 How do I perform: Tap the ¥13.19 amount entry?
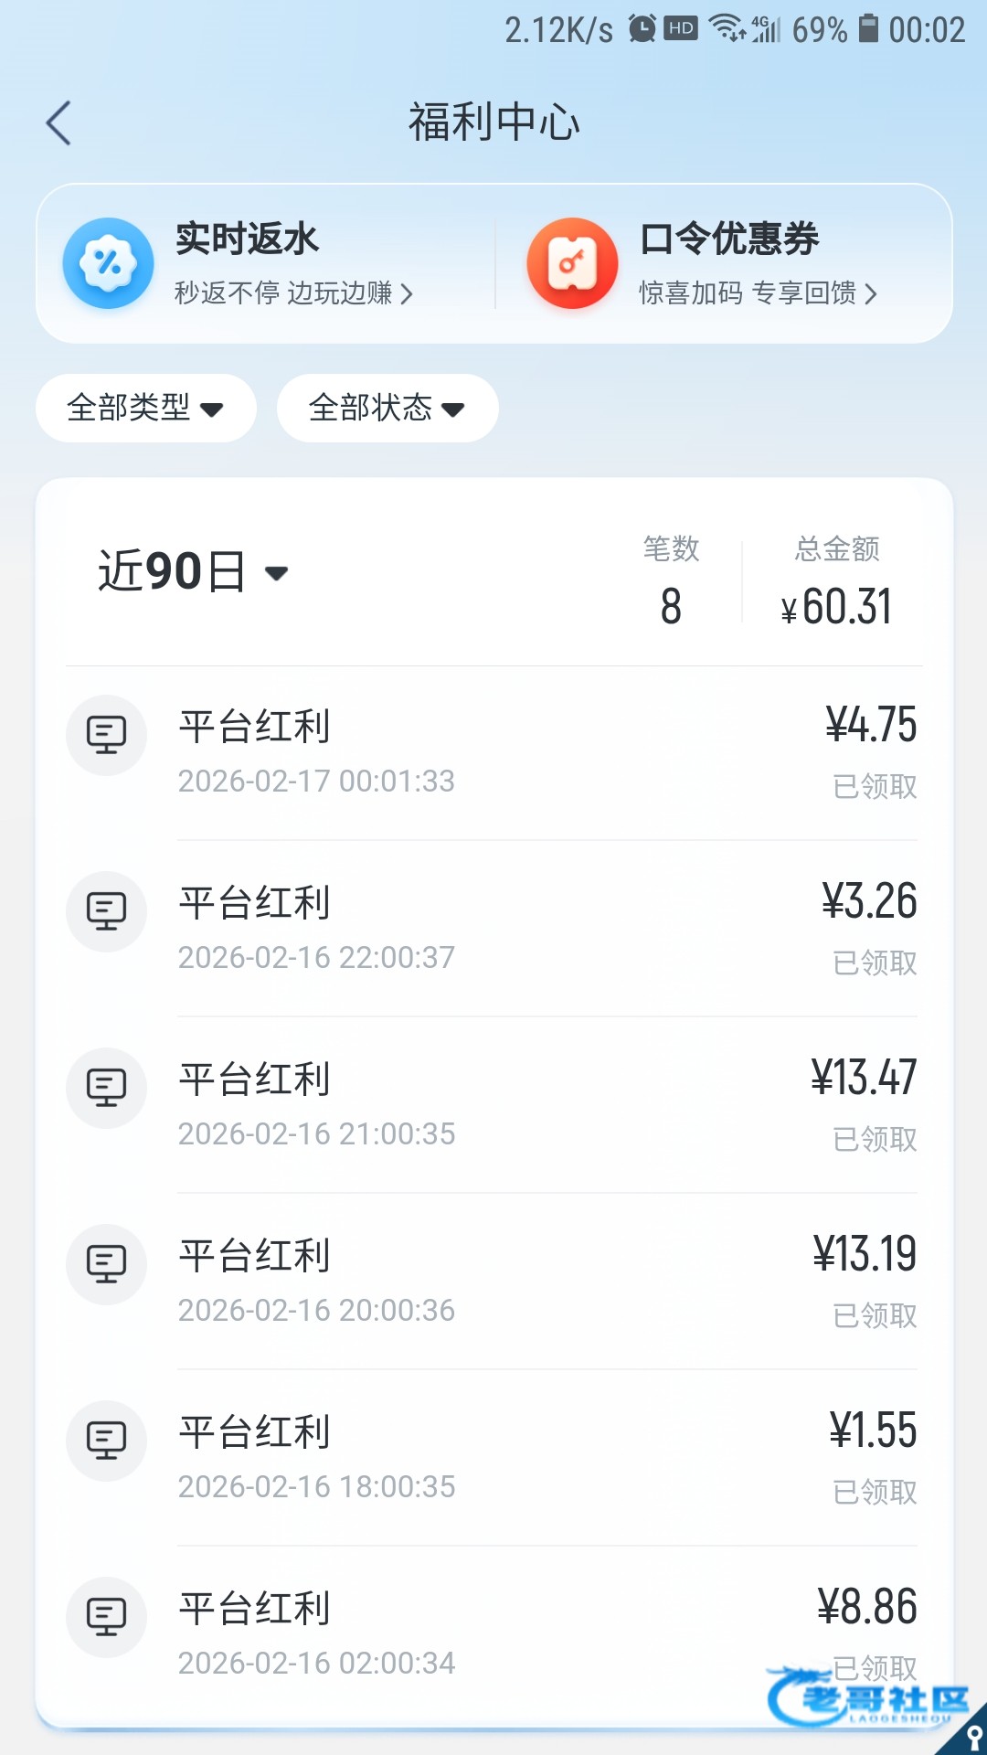(864, 1254)
